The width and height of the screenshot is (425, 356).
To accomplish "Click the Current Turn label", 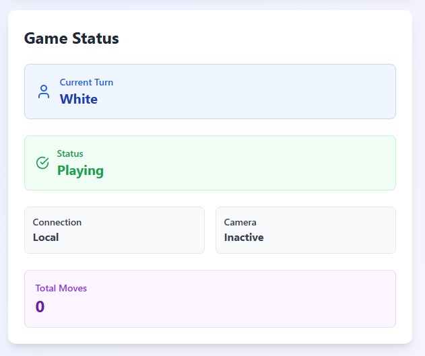I will (86, 82).
